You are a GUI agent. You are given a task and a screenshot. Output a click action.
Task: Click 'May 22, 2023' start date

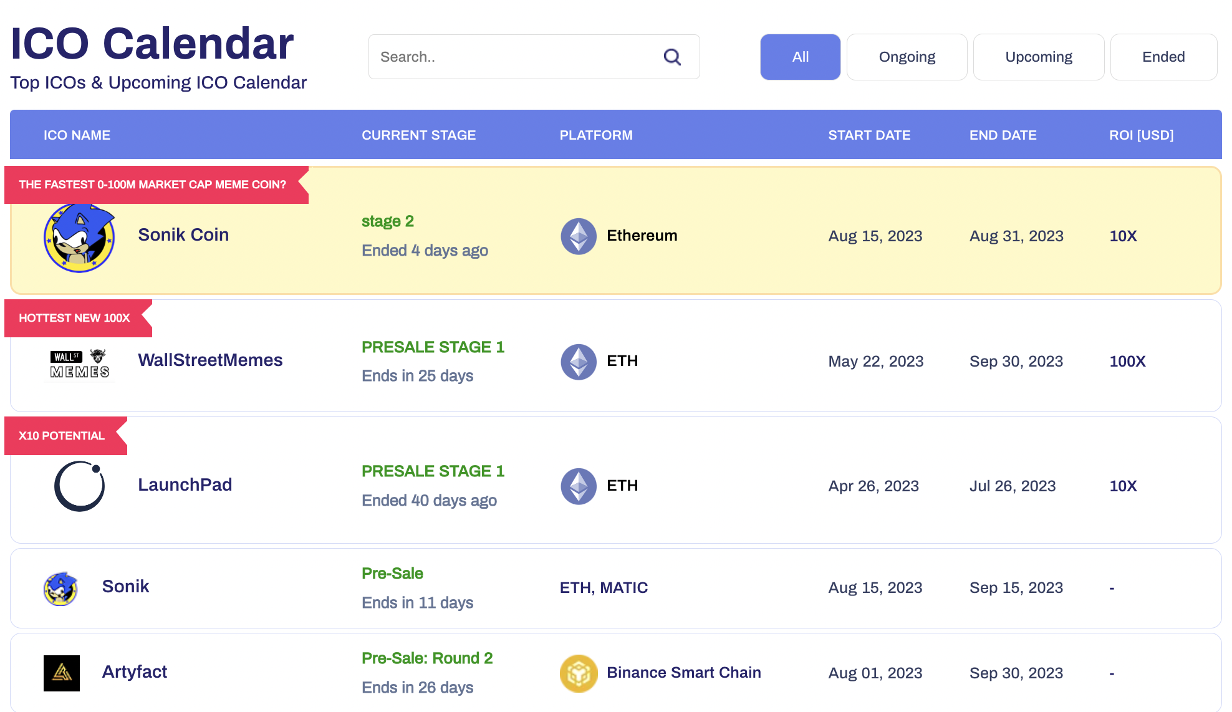(x=875, y=362)
